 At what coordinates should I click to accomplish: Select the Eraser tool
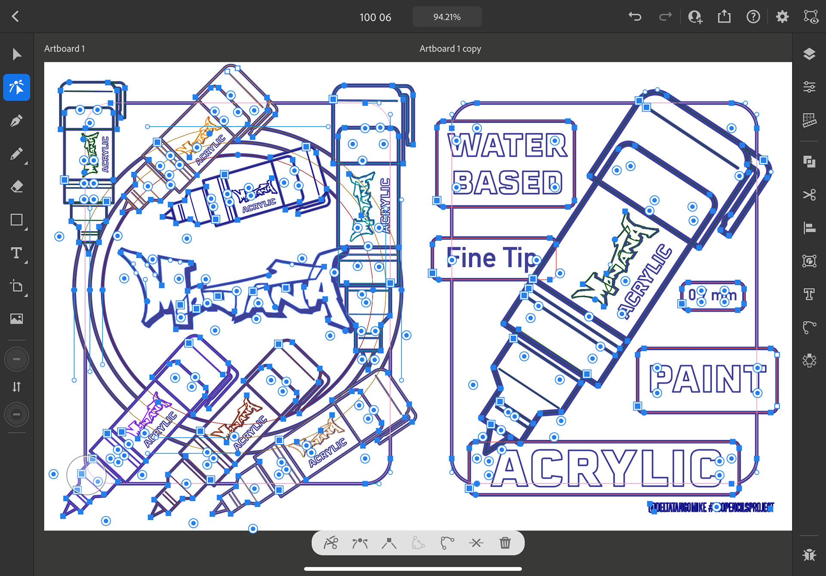point(17,187)
